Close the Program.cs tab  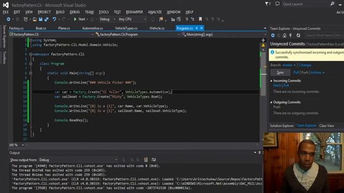202,28
